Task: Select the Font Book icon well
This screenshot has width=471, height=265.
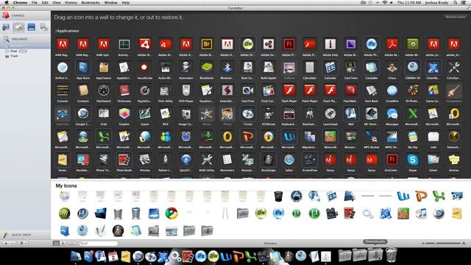Action: coord(371,91)
